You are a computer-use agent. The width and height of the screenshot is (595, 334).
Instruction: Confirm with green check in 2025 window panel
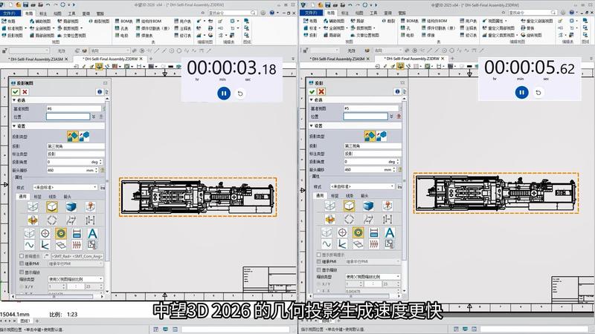312,91
